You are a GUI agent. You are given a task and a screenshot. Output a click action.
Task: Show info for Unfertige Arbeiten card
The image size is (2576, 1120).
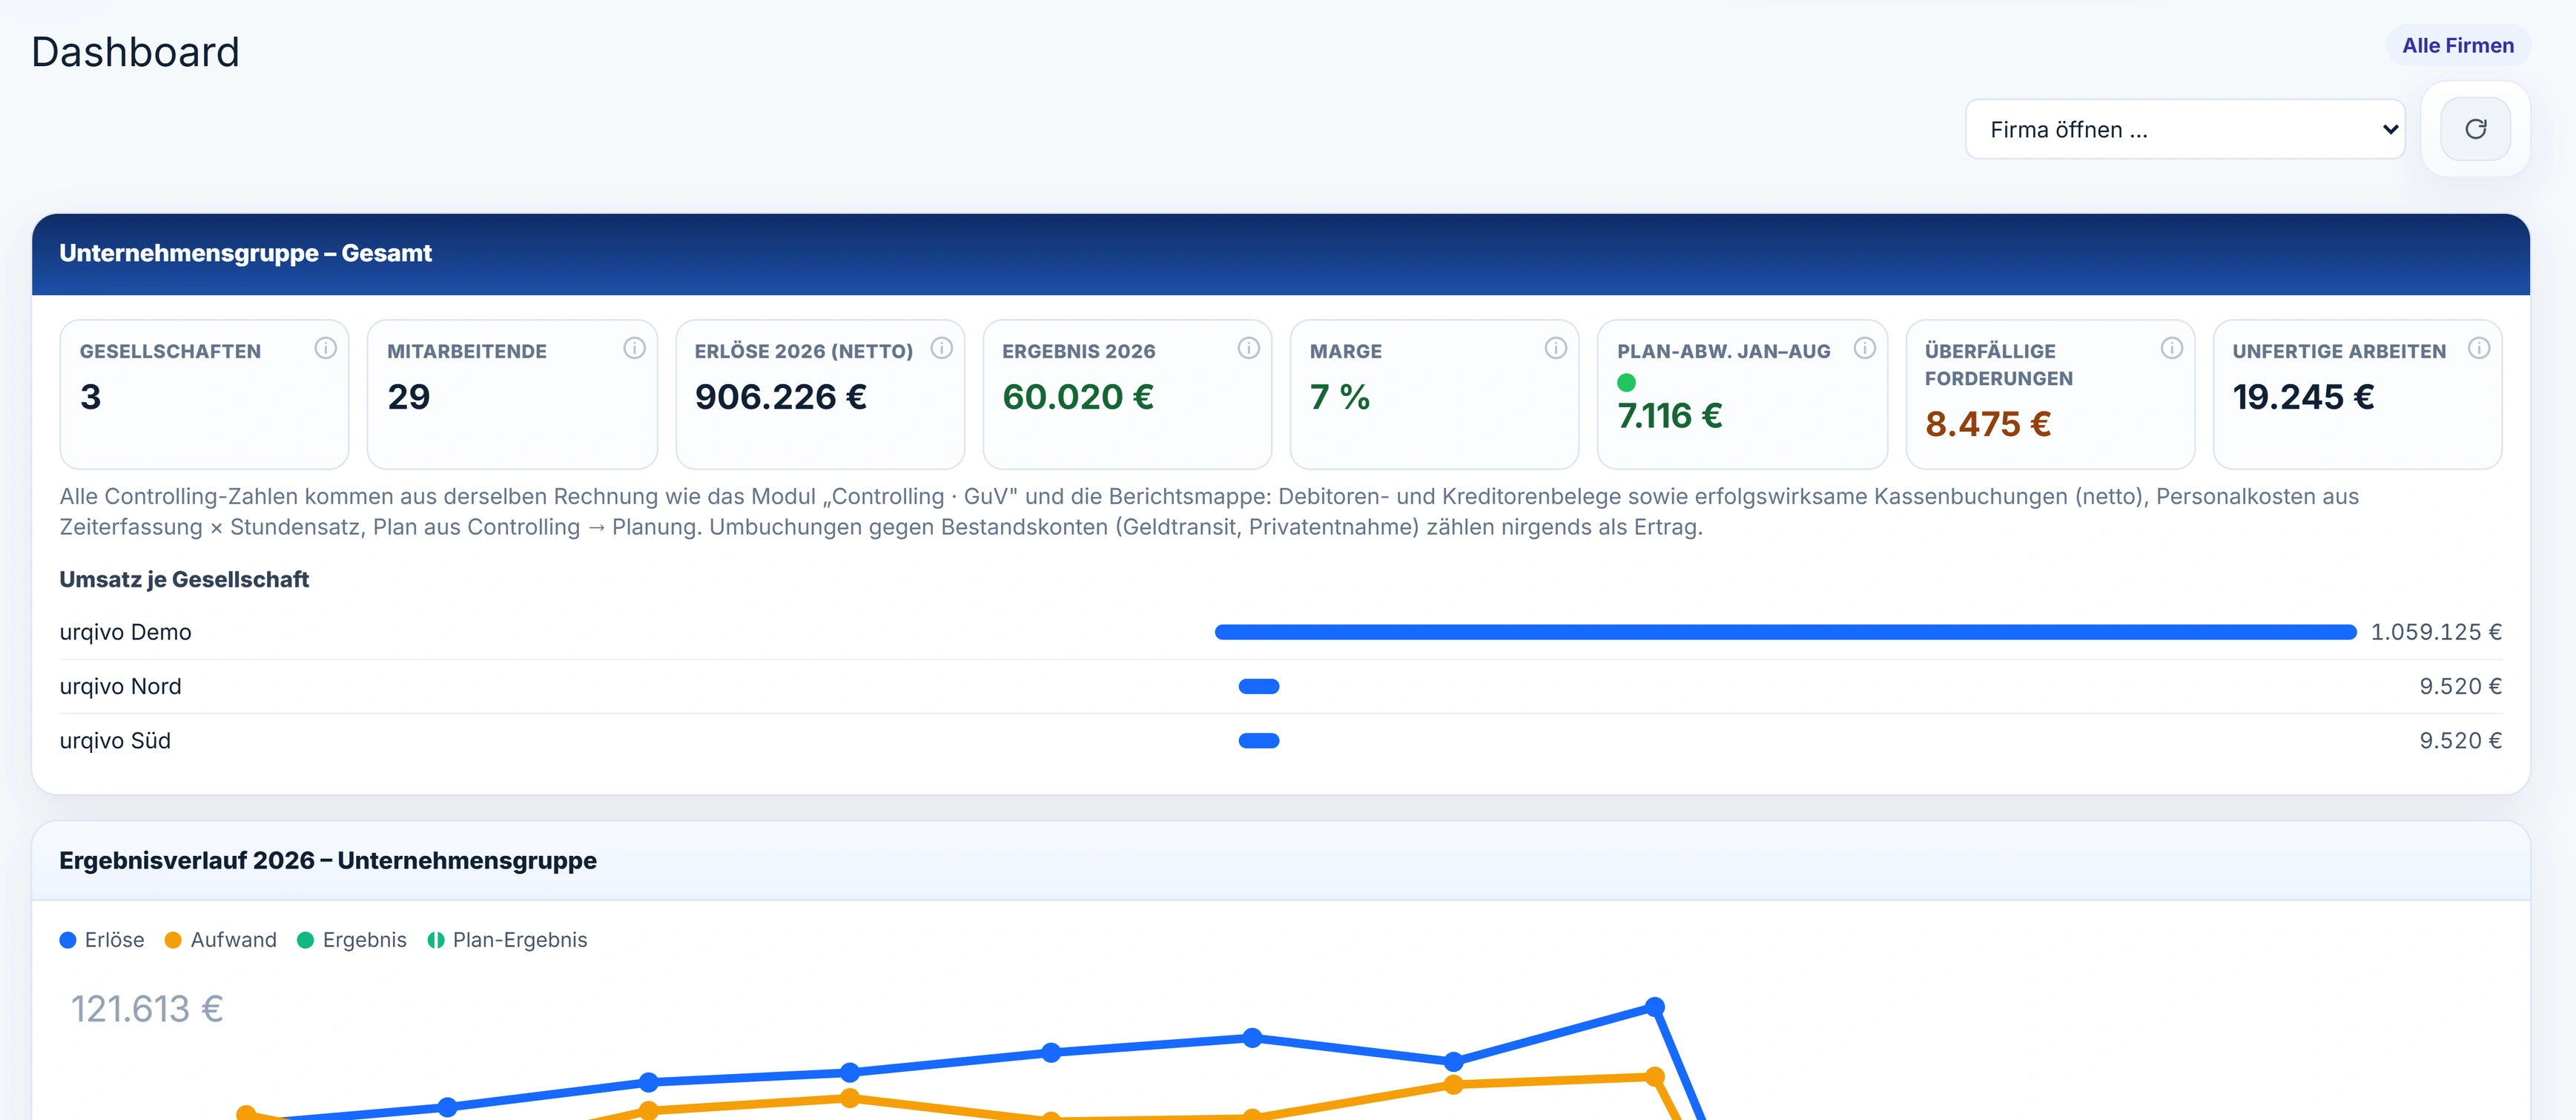pos(2478,348)
